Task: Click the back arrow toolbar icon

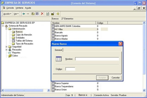Action: pyautogui.click(x=24, y=14)
